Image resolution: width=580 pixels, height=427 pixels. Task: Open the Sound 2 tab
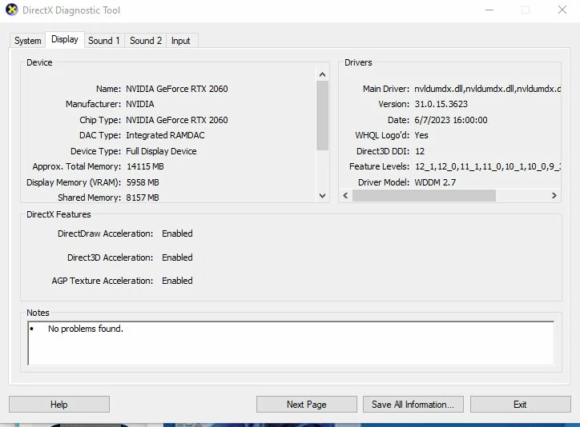pyautogui.click(x=146, y=41)
